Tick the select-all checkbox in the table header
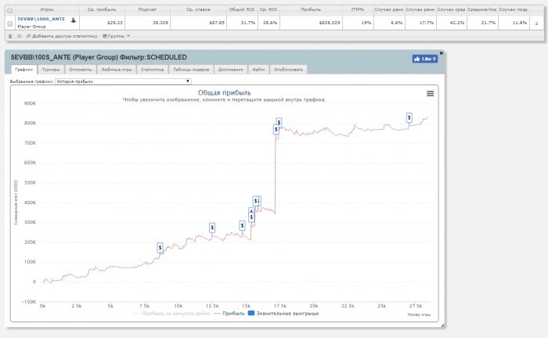548x338 pixels. (9, 10)
